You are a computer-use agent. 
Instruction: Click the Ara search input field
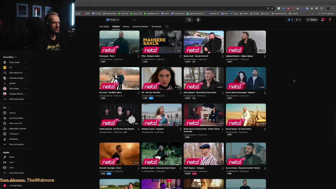pos(157,20)
